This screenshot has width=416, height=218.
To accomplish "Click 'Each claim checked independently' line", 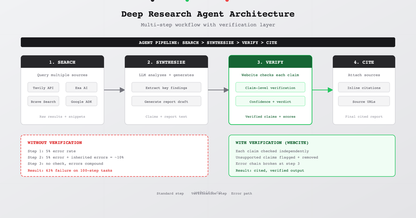I will [x=272, y=151].
